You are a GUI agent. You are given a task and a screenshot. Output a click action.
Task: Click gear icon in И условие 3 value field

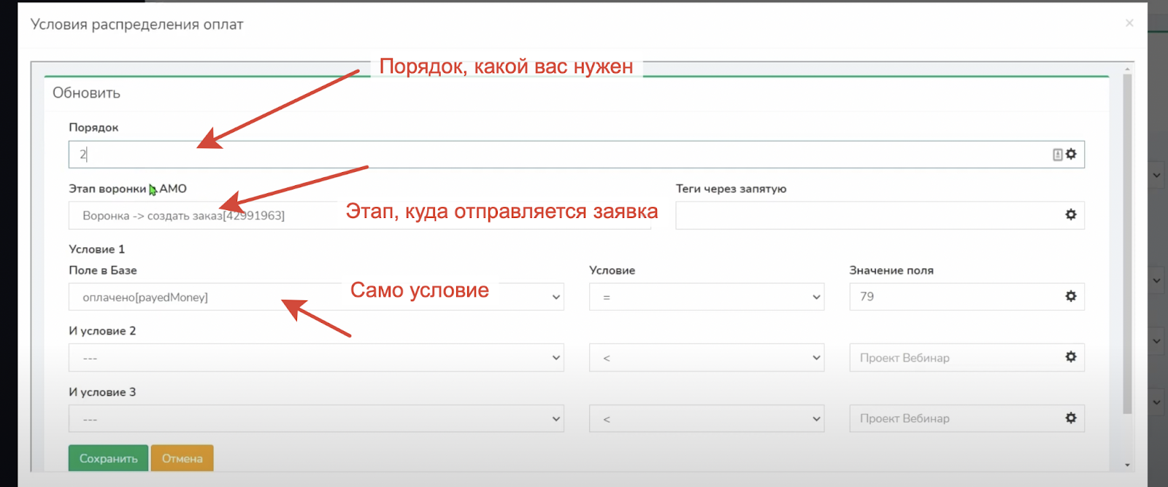[1071, 418]
